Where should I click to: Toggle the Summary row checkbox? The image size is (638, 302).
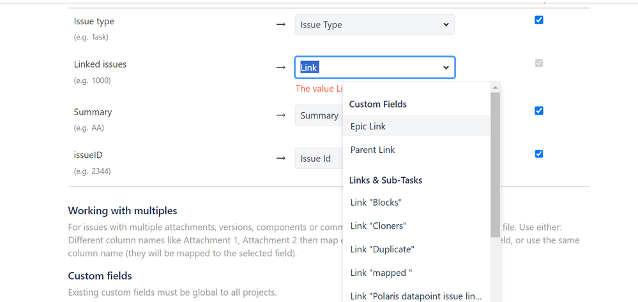pos(538,111)
